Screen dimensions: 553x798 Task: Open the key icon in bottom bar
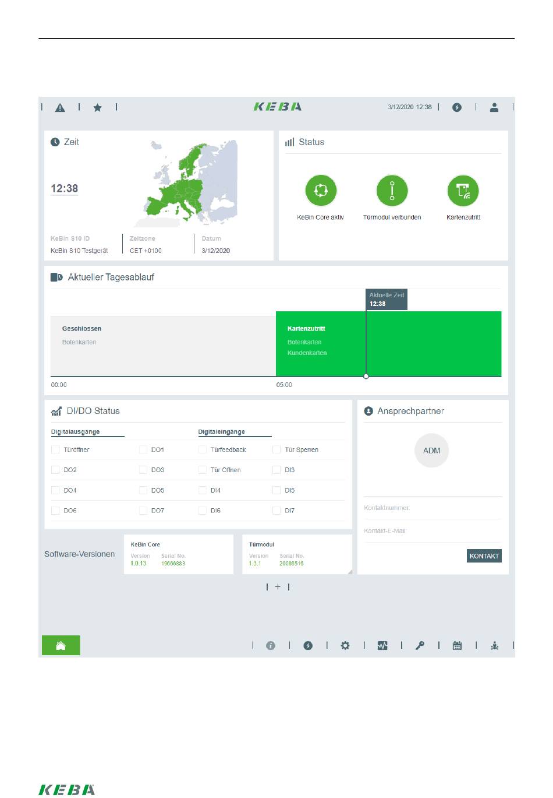pos(420,645)
